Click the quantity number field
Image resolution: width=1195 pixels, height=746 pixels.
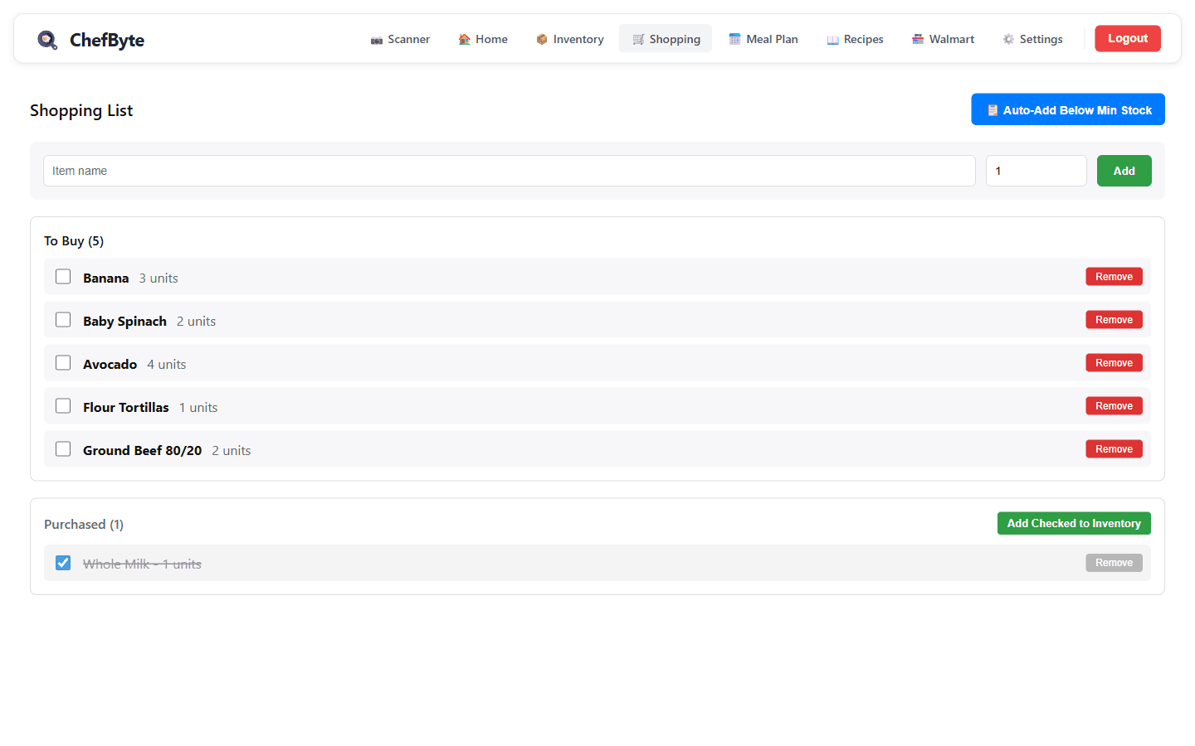pyautogui.click(x=1036, y=171)
